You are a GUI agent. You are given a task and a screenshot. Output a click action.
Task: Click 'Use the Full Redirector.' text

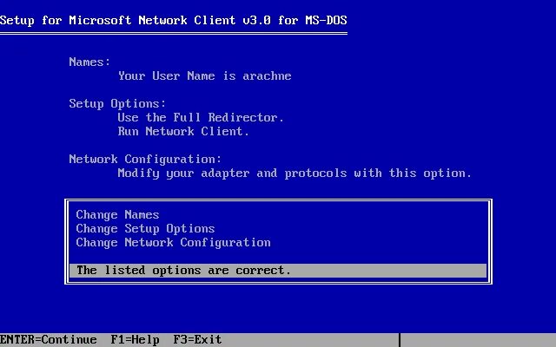coord(201,118)
